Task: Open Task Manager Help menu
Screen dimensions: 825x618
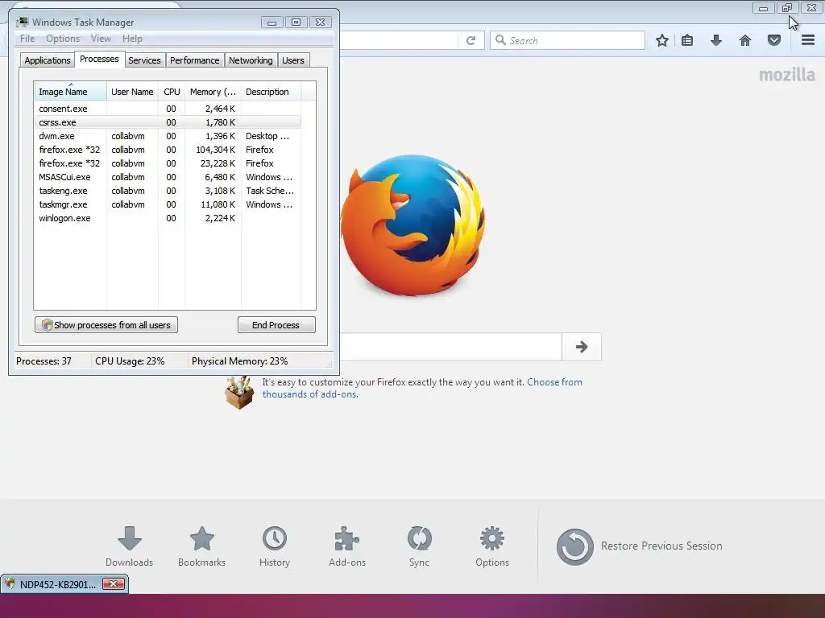Action: [x=132, y=39]
